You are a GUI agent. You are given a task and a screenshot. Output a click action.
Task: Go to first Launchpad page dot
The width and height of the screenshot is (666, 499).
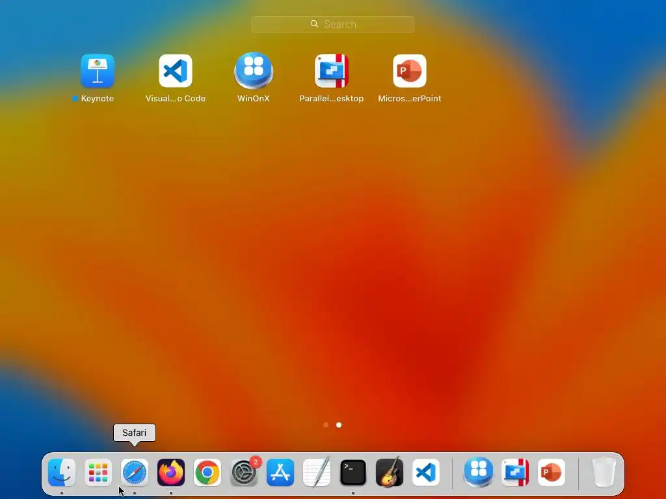(x=326, y=425)
